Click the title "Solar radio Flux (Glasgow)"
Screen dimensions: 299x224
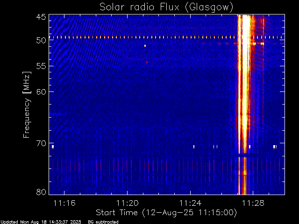(166, 7)
